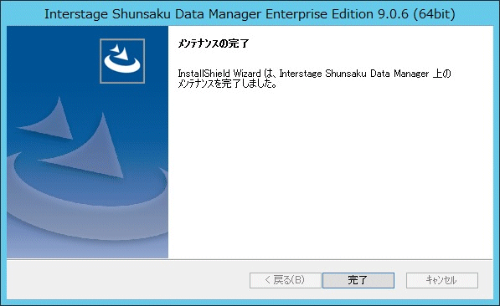Click the (64bit) label in title bar
Viewport: 500px width, 306px height.
point(435,14)
